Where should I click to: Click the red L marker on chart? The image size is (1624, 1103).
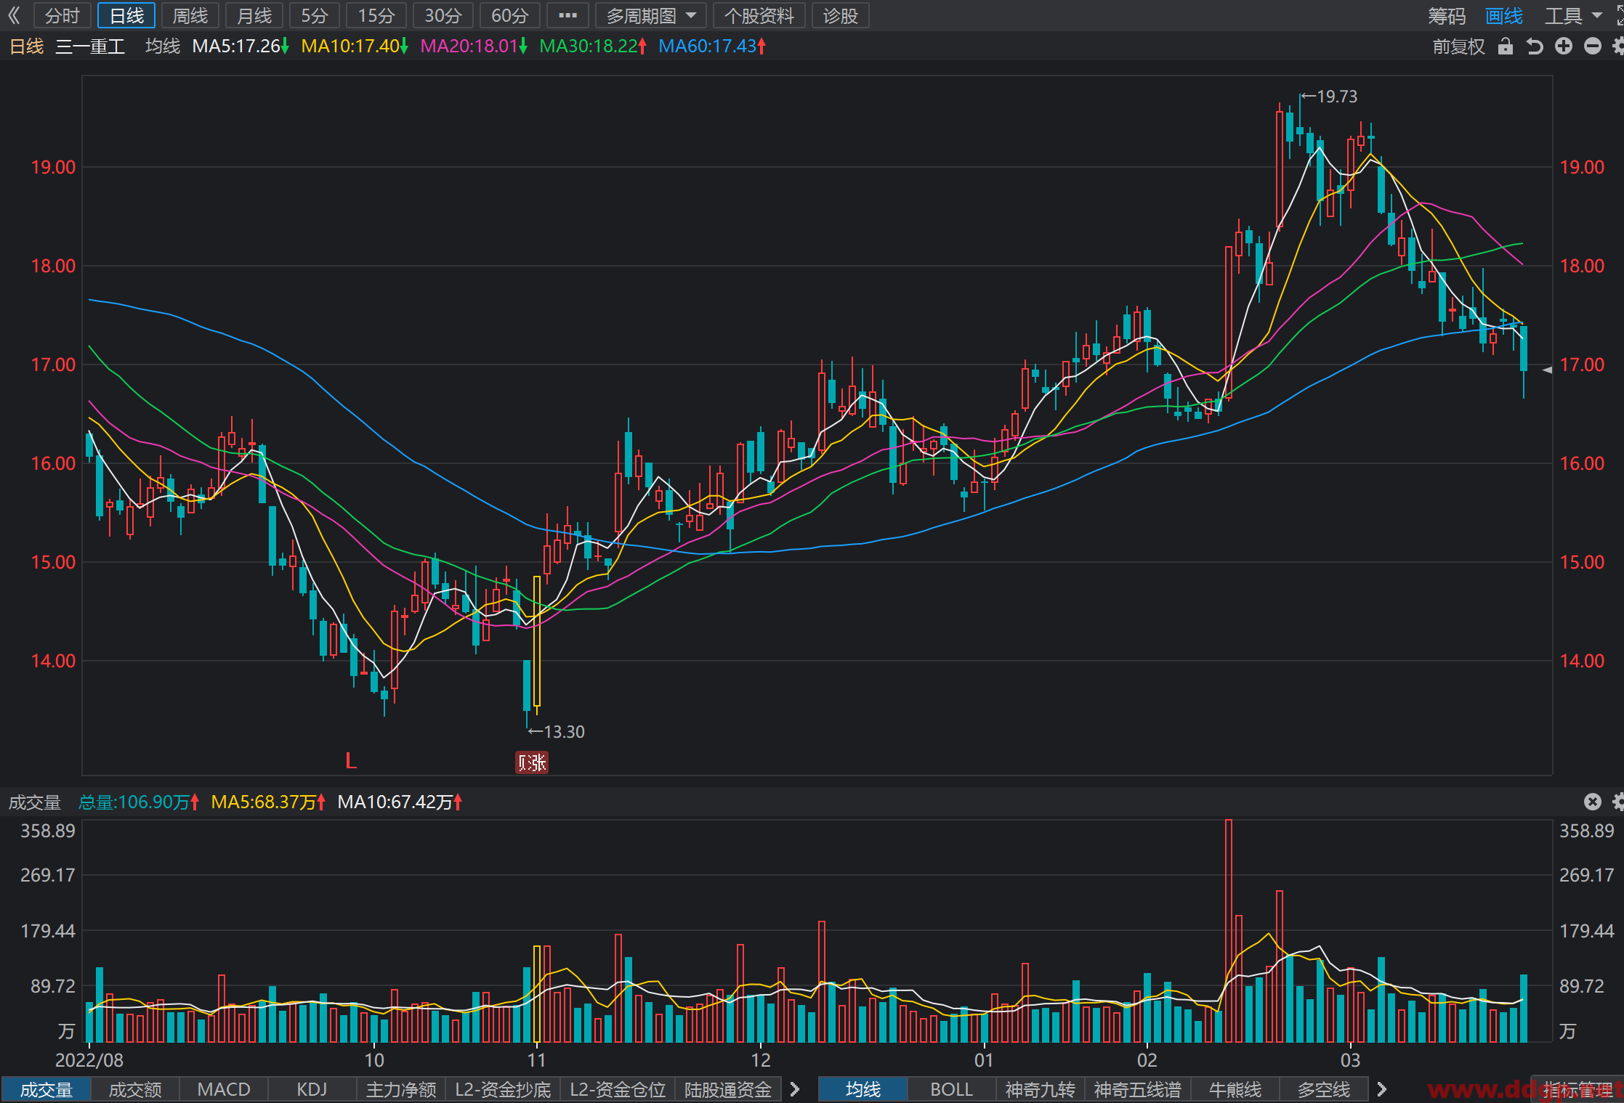(351, 761)
